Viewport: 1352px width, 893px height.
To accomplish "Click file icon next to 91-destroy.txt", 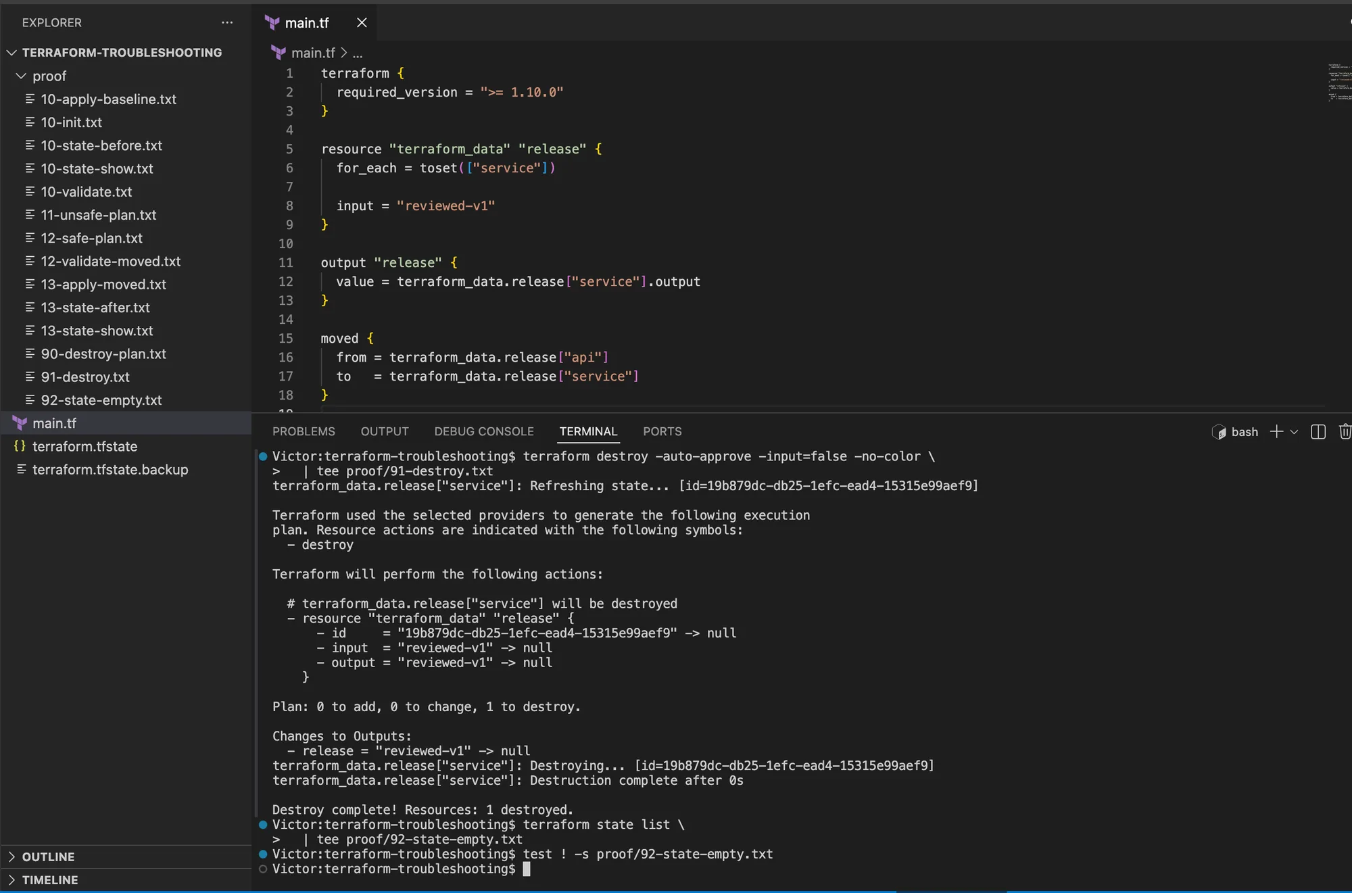I will [30, 377].
